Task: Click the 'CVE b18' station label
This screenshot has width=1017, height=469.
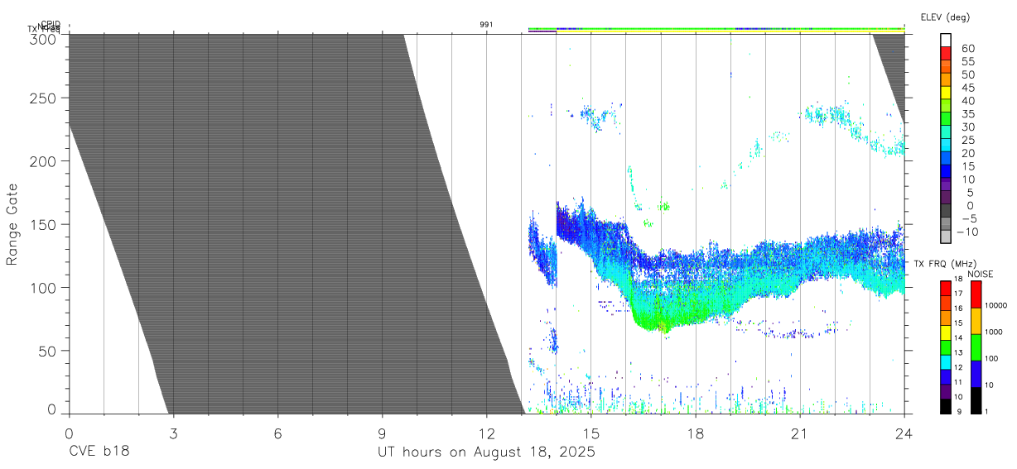Action: [99, 452]
